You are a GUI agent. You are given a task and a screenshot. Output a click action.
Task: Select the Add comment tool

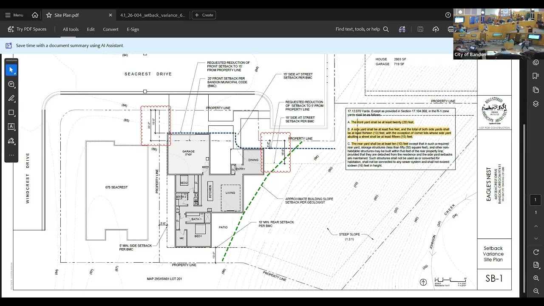click(x=11, y=84)
